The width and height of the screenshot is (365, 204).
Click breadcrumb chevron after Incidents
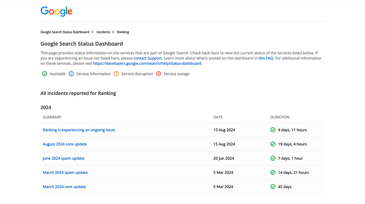[x=113, y=32]
